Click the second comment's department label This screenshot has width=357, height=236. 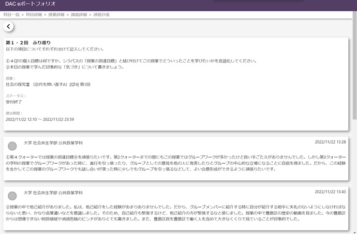(53, 192)
